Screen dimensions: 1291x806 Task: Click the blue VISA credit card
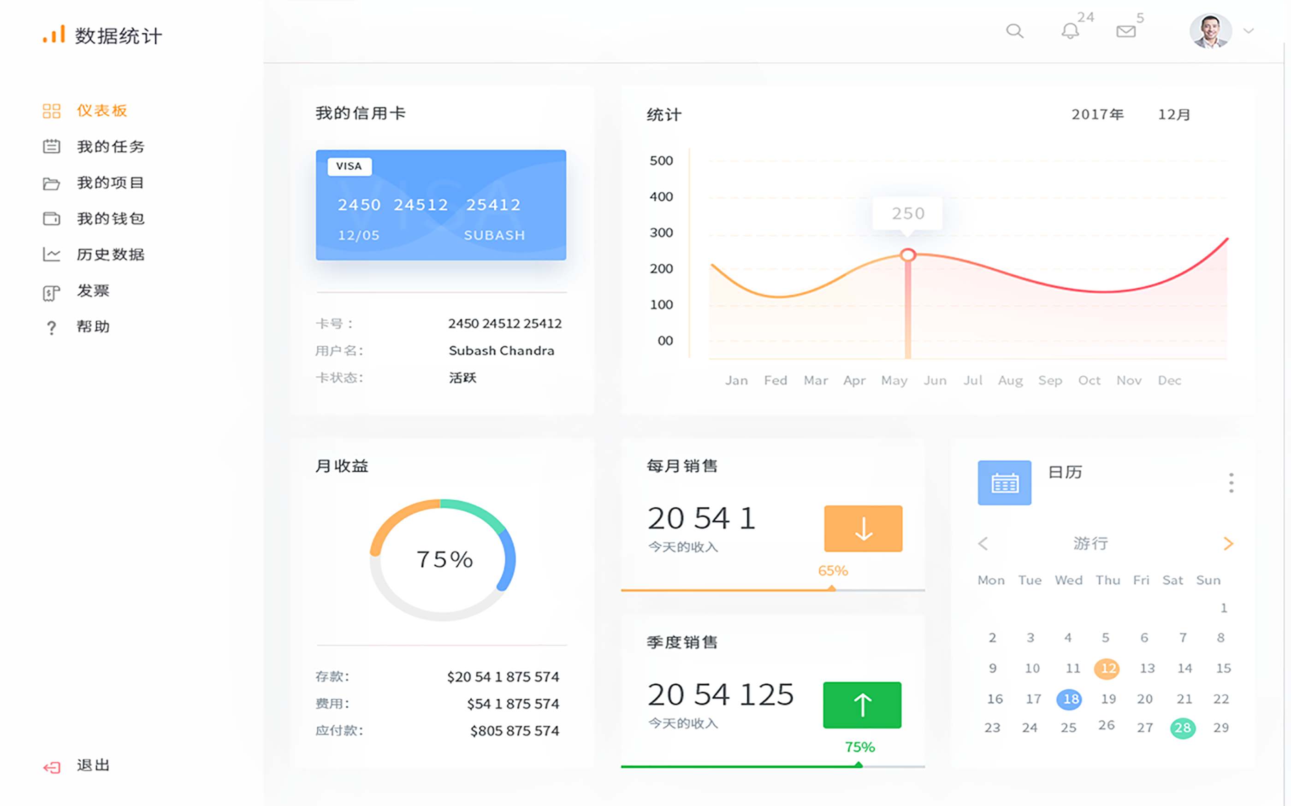tap(440, 205)
